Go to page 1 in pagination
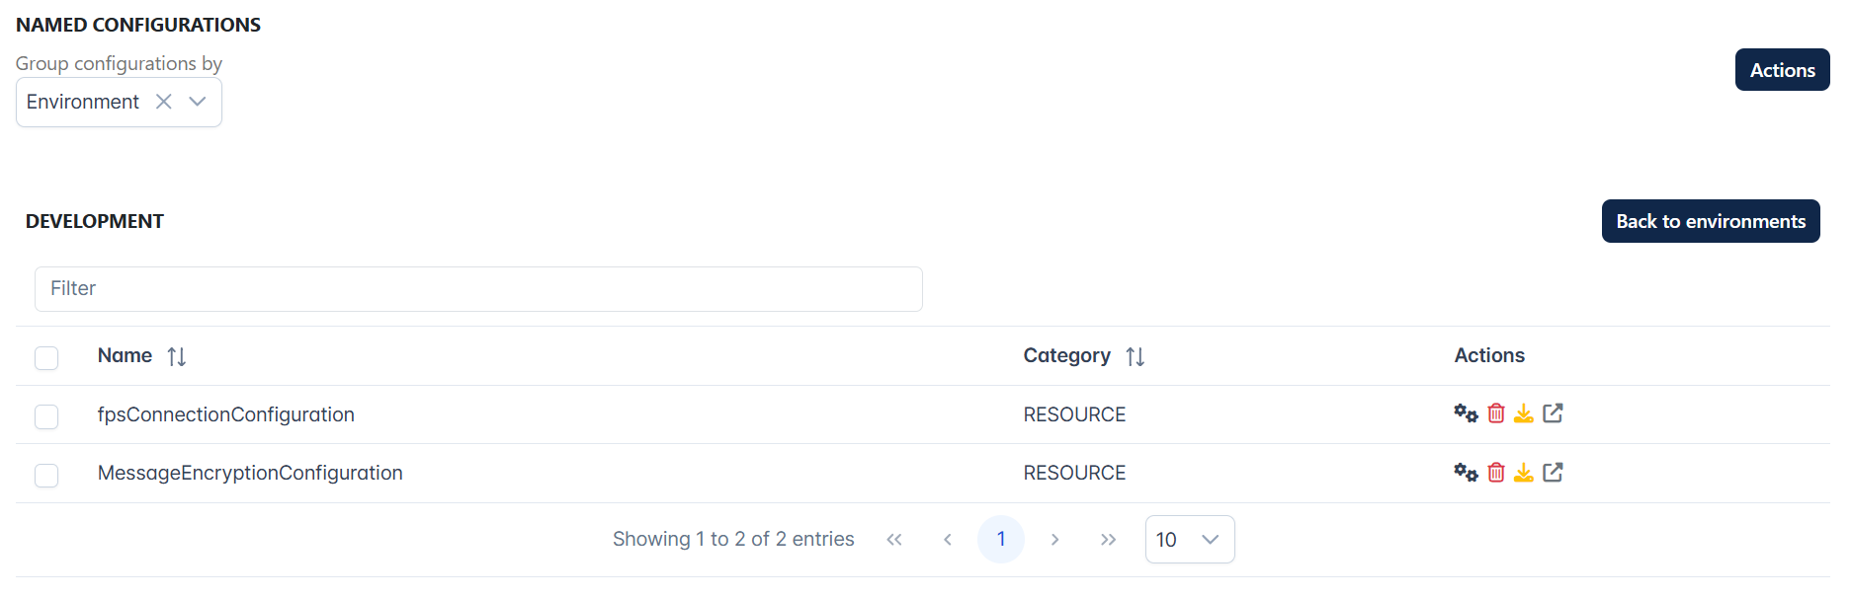This screenshot has width=1851, height=599. coord(1001,539)
